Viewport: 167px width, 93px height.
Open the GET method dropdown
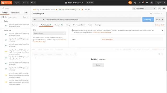(38, 20)
